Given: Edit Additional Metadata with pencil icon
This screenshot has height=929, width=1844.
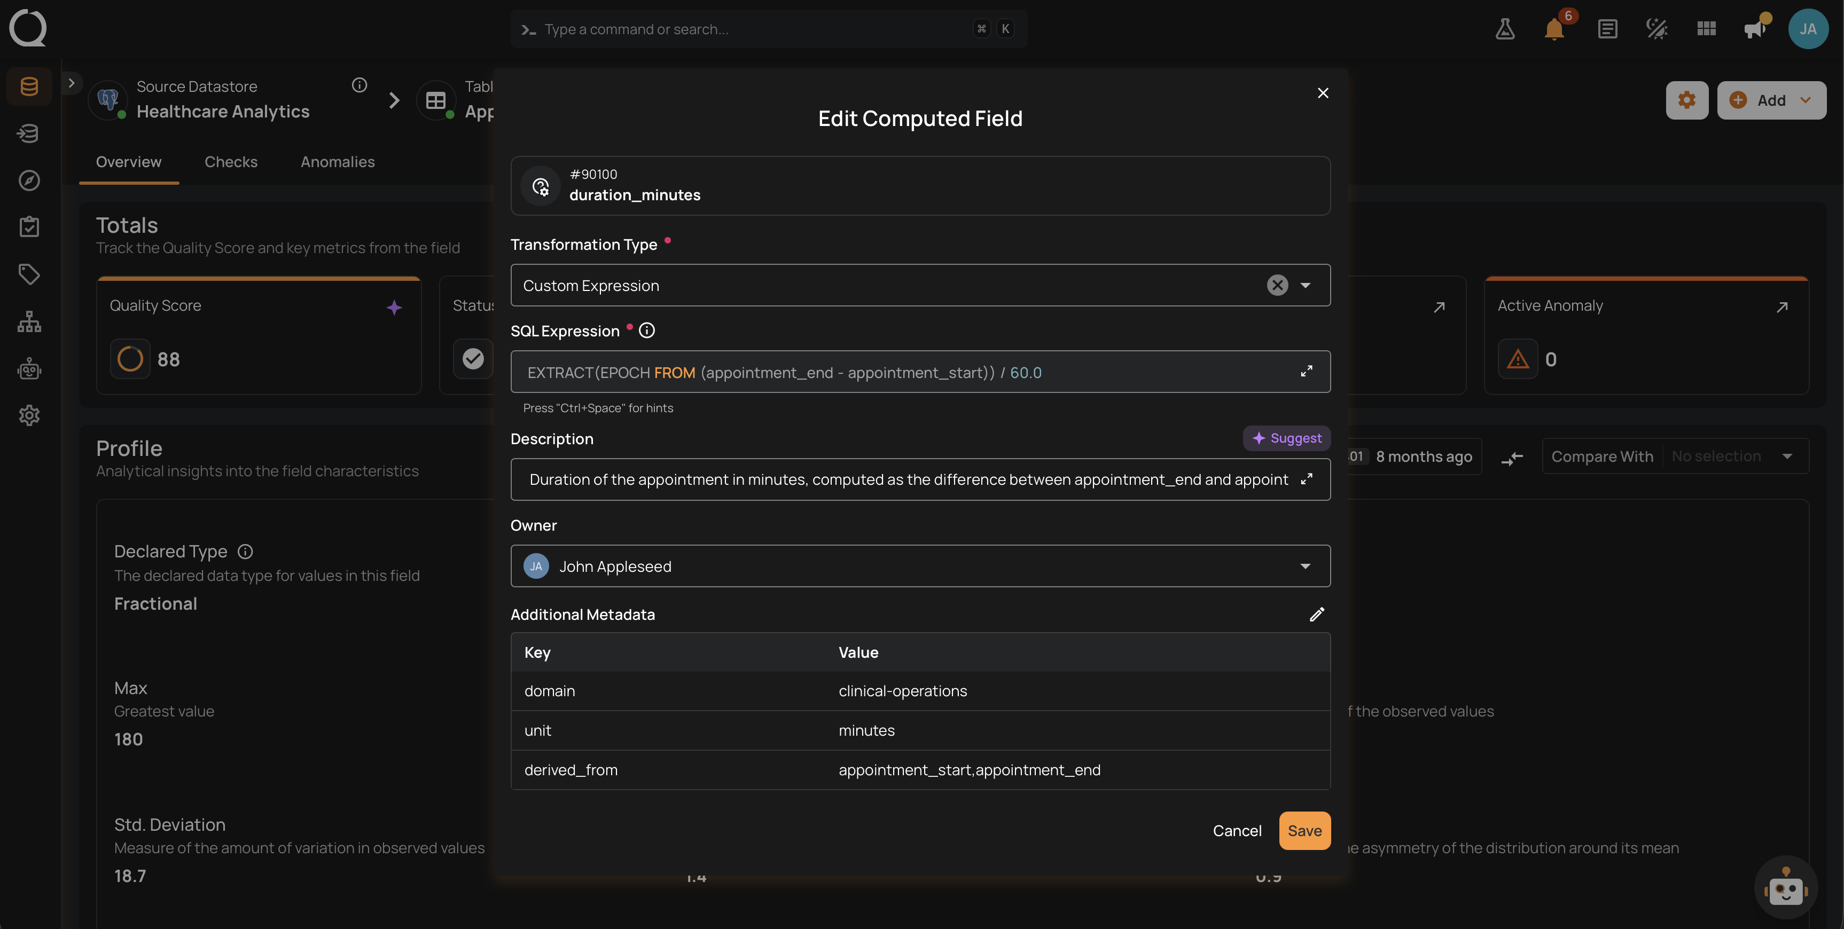Looking at the screenshot, I should (x=1317, y=614).
